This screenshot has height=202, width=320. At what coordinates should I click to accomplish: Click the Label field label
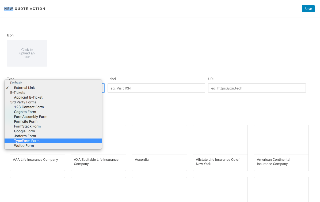click(x=112, y=79)
